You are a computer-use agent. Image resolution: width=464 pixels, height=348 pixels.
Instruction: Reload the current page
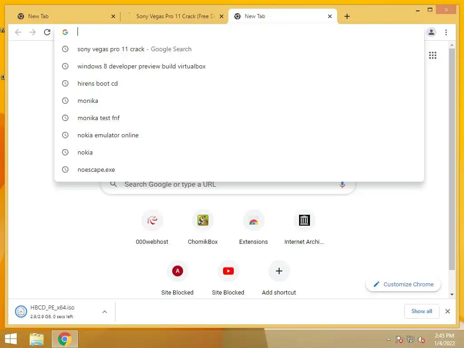[x=47, y=32]
